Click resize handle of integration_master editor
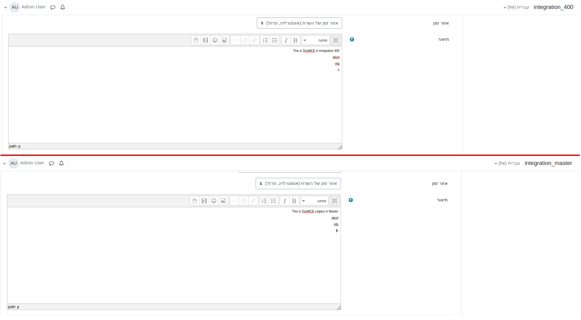 click(x=339, y=308)
